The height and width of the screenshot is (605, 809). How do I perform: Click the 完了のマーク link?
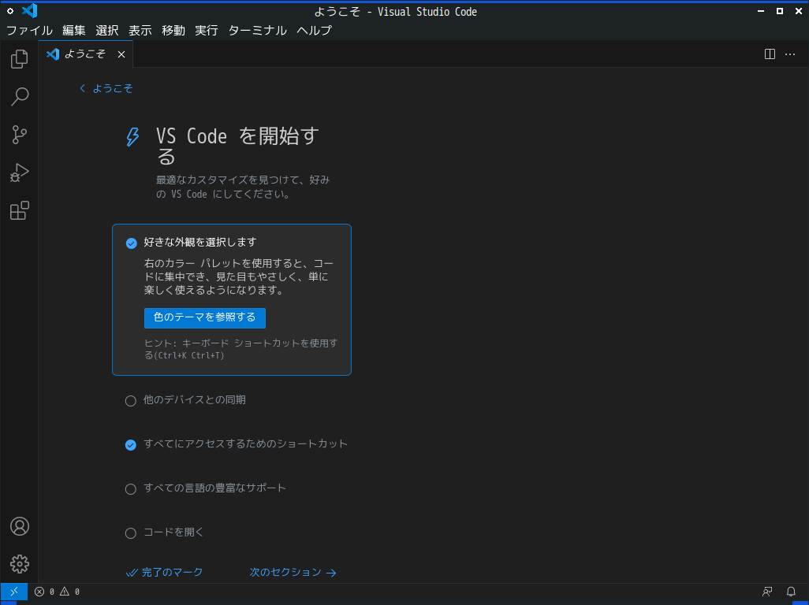point(164,572)
